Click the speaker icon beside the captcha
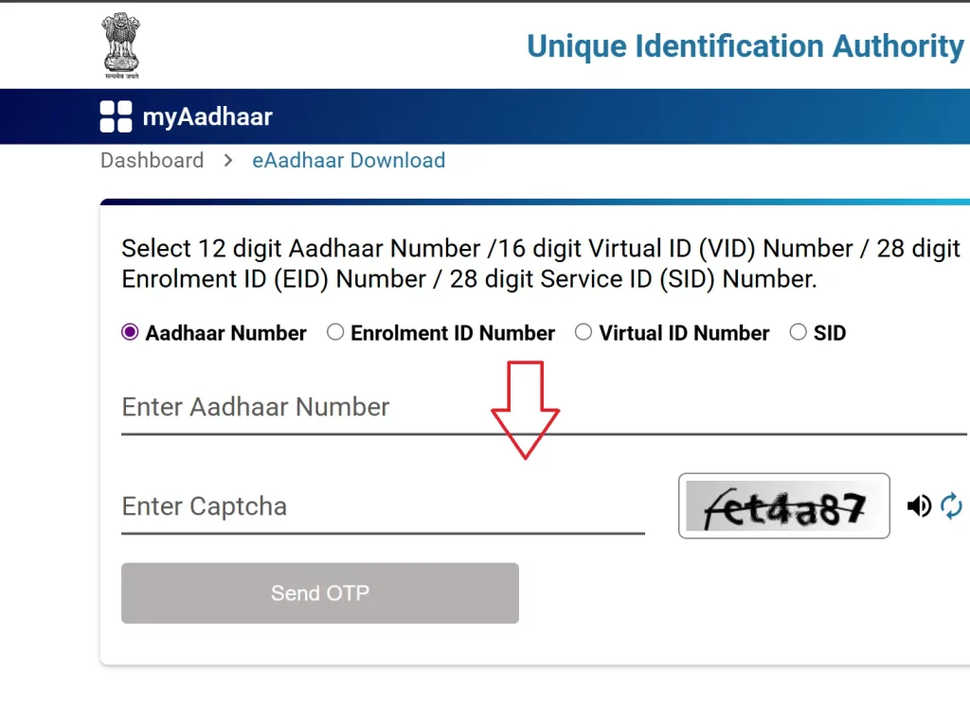 tap(918, 506)
